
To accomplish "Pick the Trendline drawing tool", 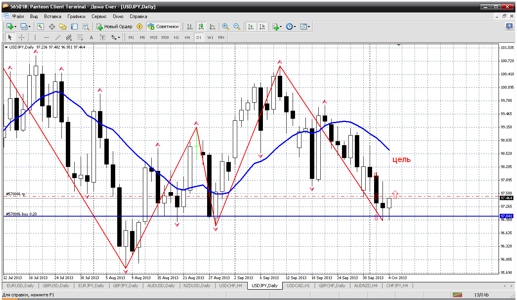I will click(x=57, y=37).
